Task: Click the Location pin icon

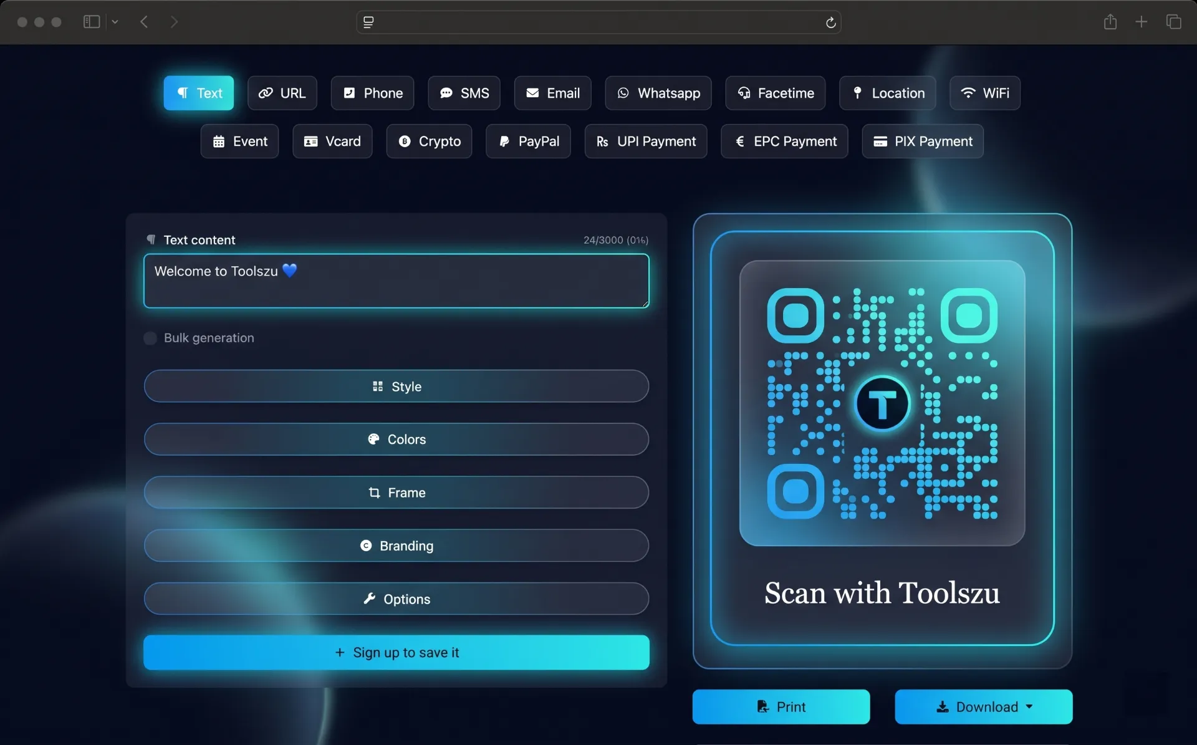Action: pyautogui.click(x=857, y=93)
